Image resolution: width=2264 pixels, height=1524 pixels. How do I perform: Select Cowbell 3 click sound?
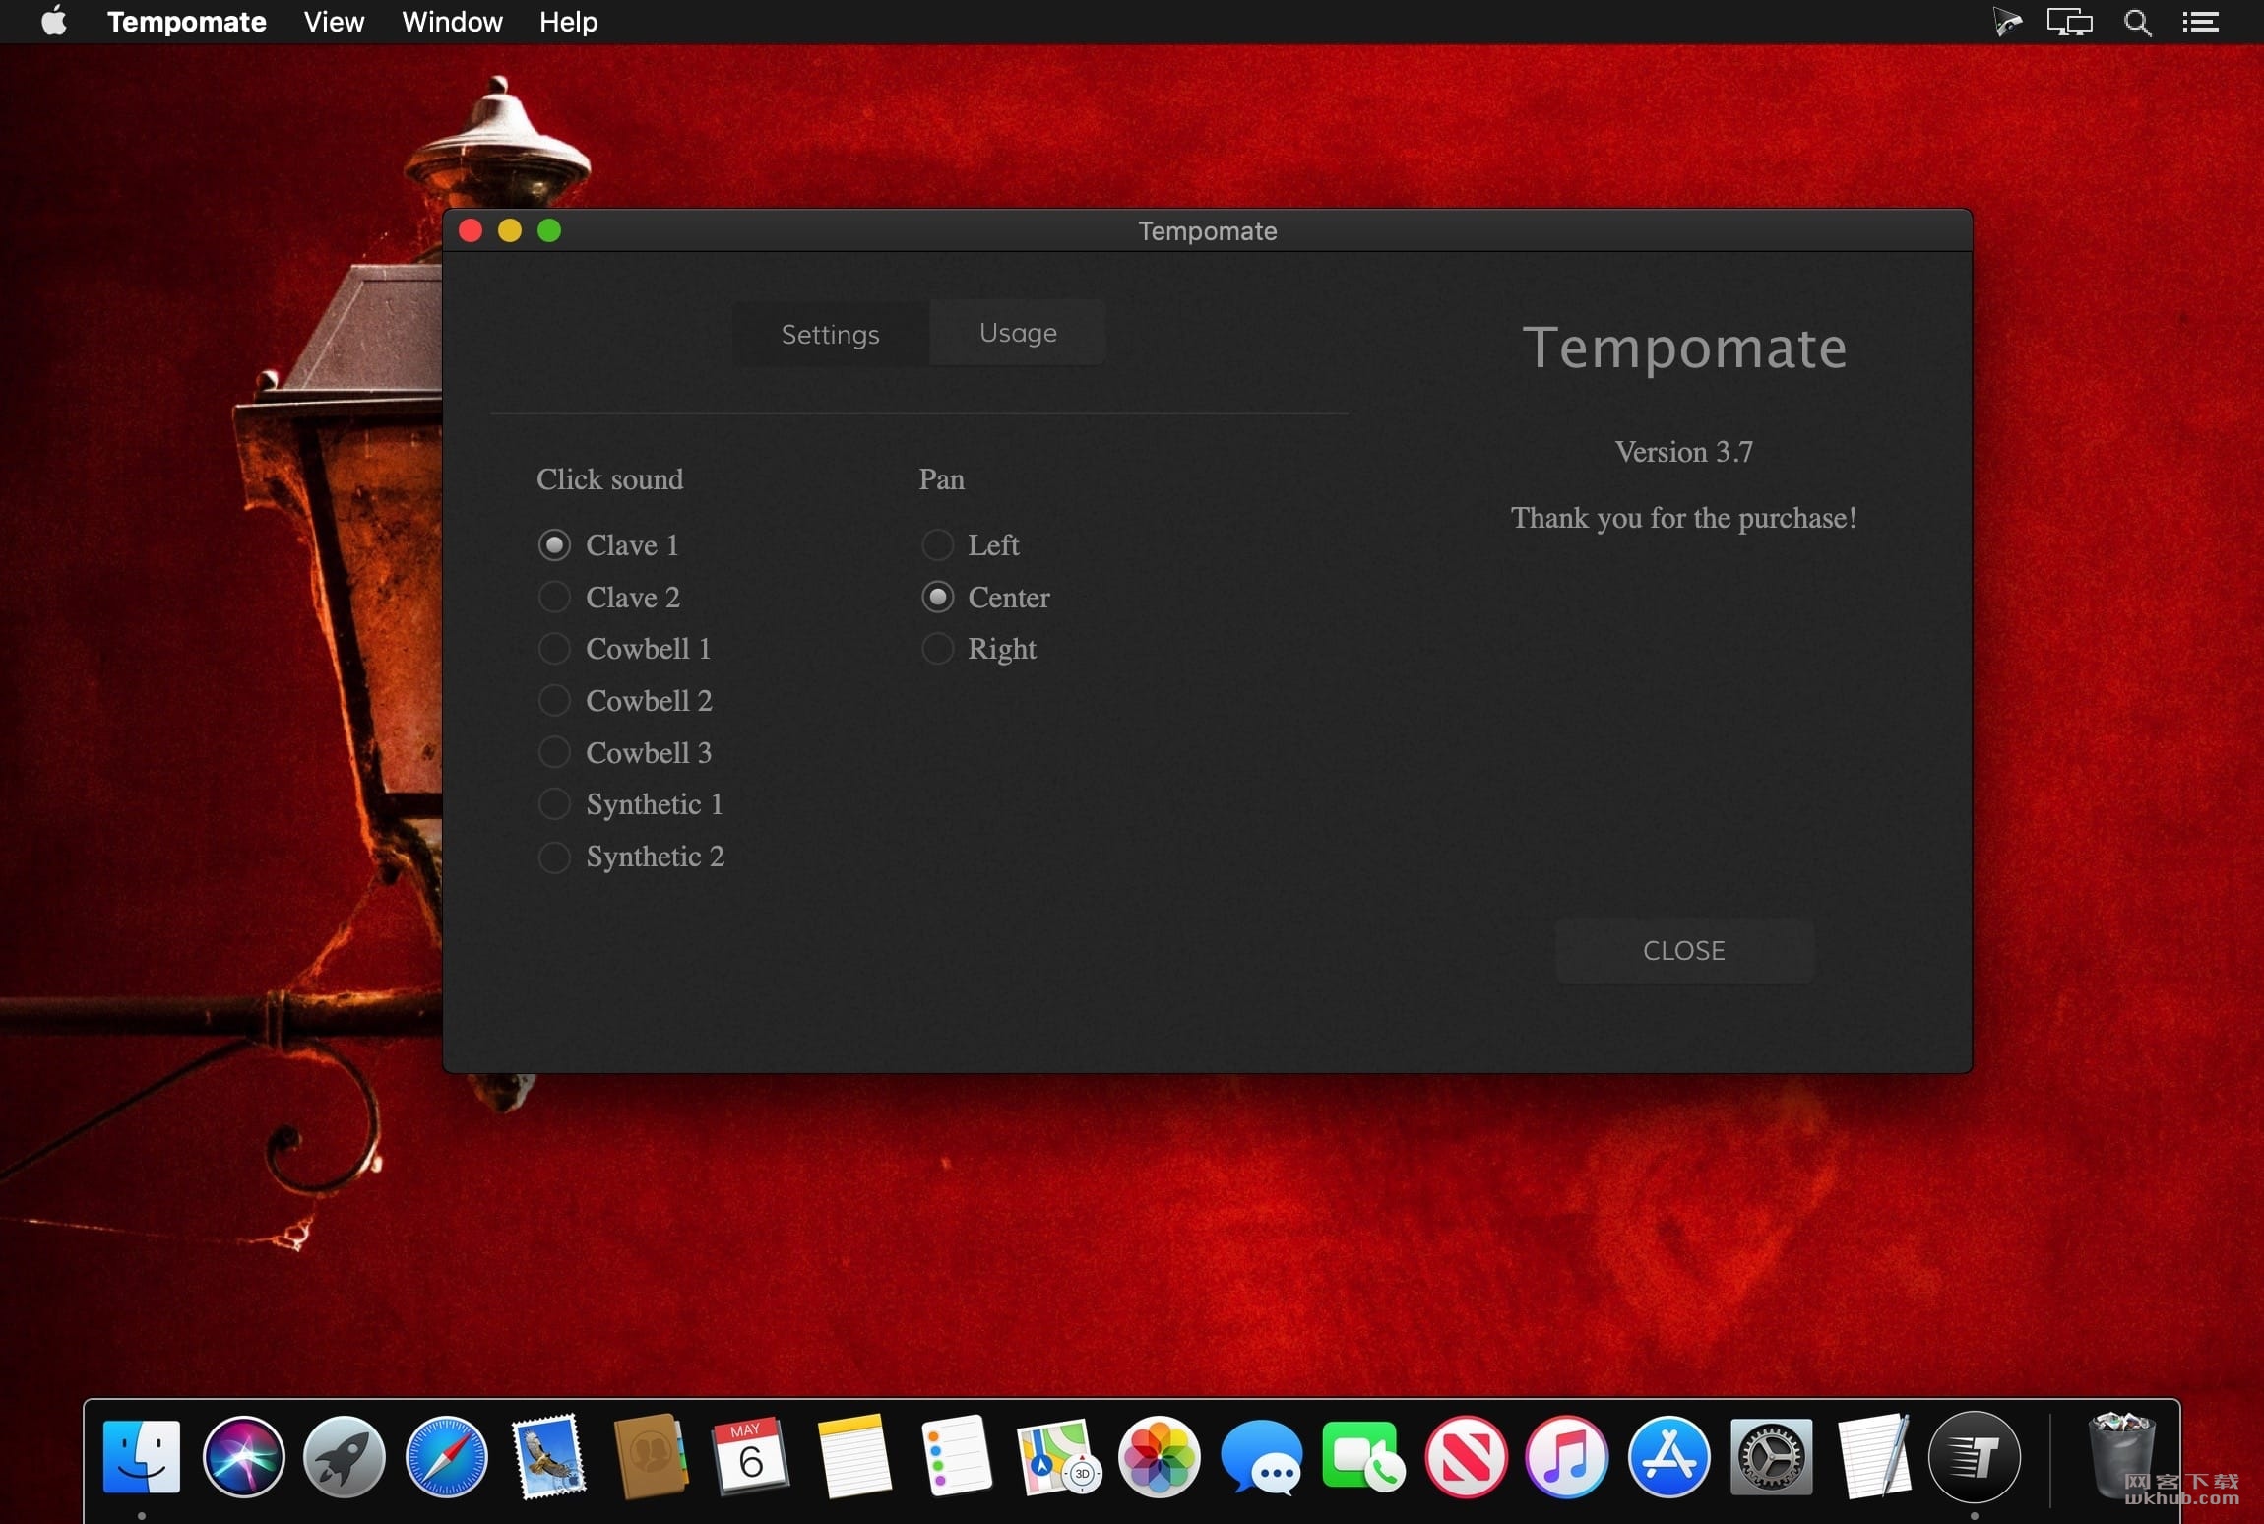click(625, 752)
